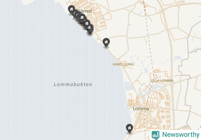Click the Newsworthy bar-chart logo icon
Screen dimensions: 201x140
coord(155,135)
